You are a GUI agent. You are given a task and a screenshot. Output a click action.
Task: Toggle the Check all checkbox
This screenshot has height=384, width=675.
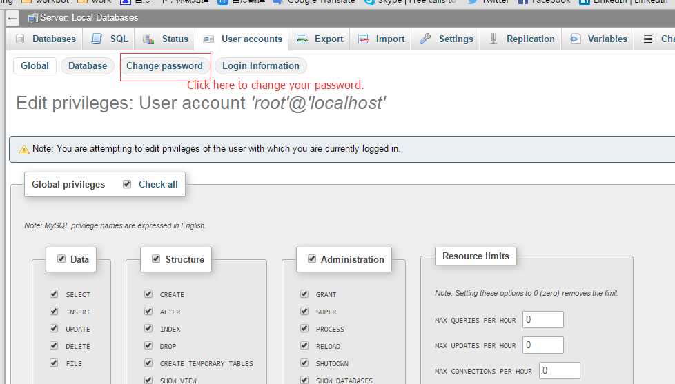click(127, 184)
